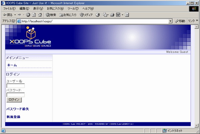This screenshot has height=134, width=200.
Task: Click the Forward arrow toolbar button
Action: tap(19, 15)
